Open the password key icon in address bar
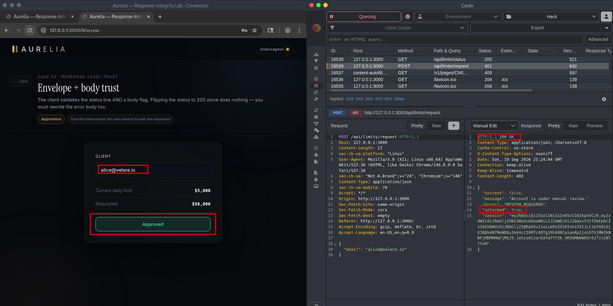613x306 pixels. pyautogui.click(x=244, y=30)
